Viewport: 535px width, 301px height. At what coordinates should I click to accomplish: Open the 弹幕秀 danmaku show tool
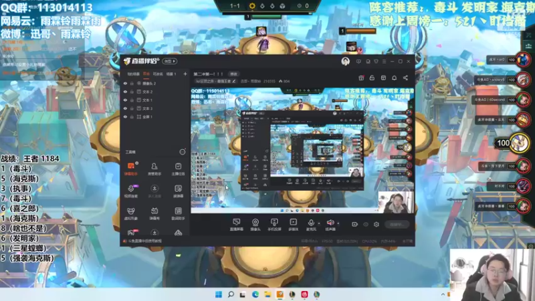pyautogui.click(x=154, y=213)
